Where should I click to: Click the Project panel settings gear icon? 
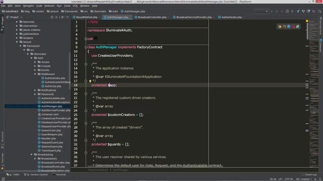(x=63, y=17)
